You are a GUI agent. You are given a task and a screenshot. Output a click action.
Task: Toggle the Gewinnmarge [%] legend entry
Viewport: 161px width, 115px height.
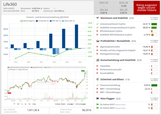coord(27,21)
